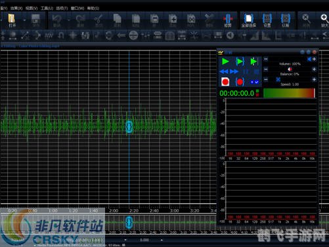
Task: Click the 0.000 value in the status bar
Action: coord(144,240)
